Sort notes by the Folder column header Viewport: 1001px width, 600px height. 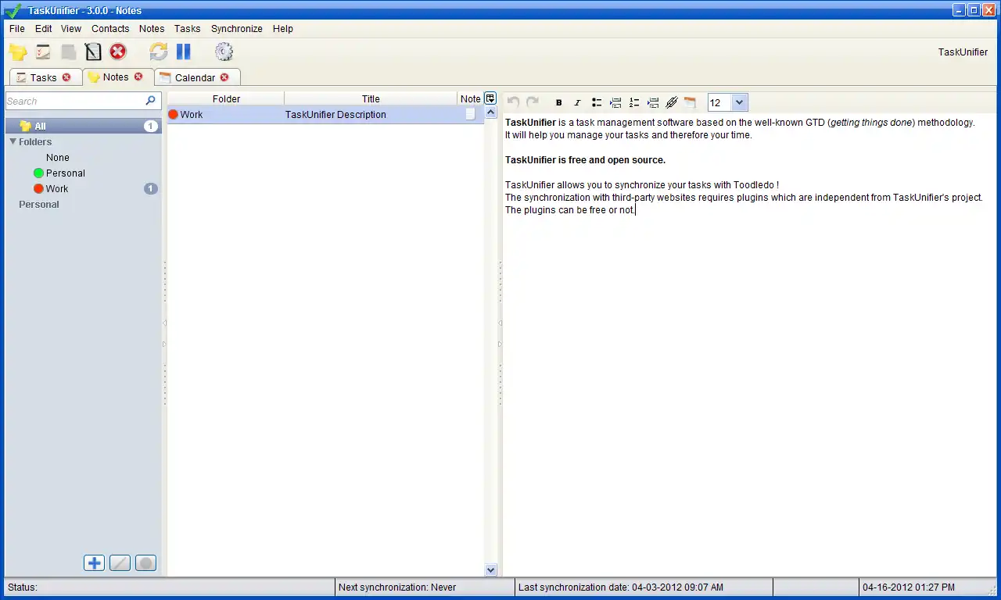226,98
